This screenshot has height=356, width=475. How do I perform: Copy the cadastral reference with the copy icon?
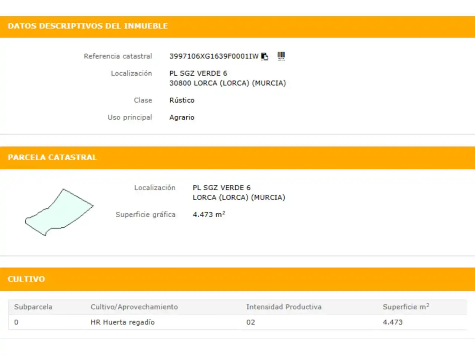coord(265,56)
